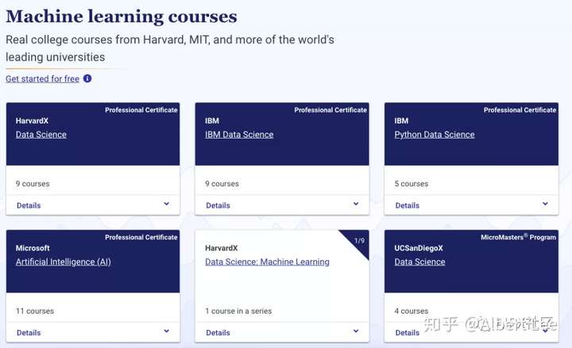The image size is (572, 348).
Task: Click the MicroMasters Program label
Action: coord(518,237)
